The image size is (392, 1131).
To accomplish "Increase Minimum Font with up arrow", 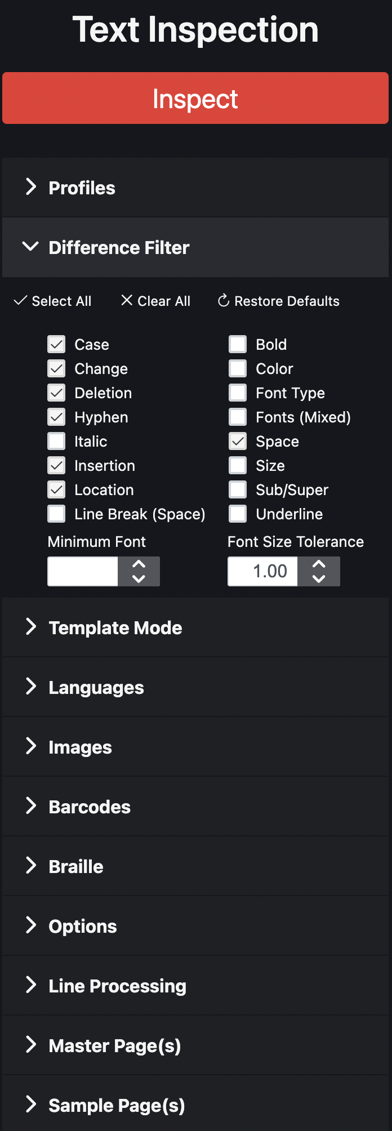I will click(x=139, y=564).
